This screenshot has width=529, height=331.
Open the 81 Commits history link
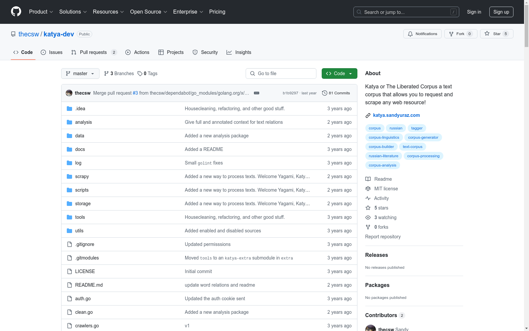point(336,93)
